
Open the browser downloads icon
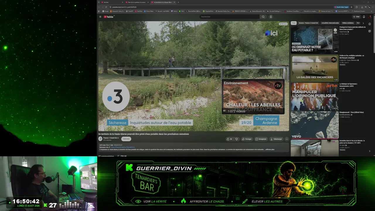(362, 7)
